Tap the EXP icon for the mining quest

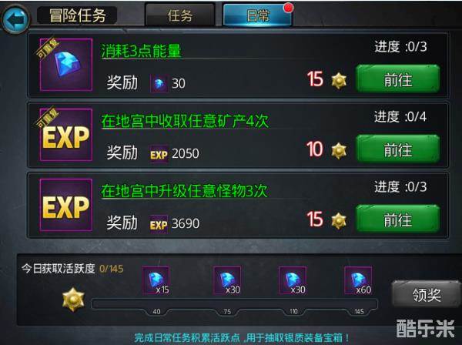66,135
